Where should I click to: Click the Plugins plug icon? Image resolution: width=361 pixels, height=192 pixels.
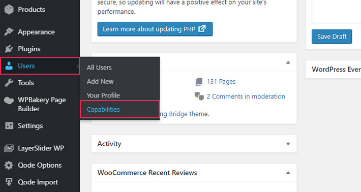pos(9,49)
